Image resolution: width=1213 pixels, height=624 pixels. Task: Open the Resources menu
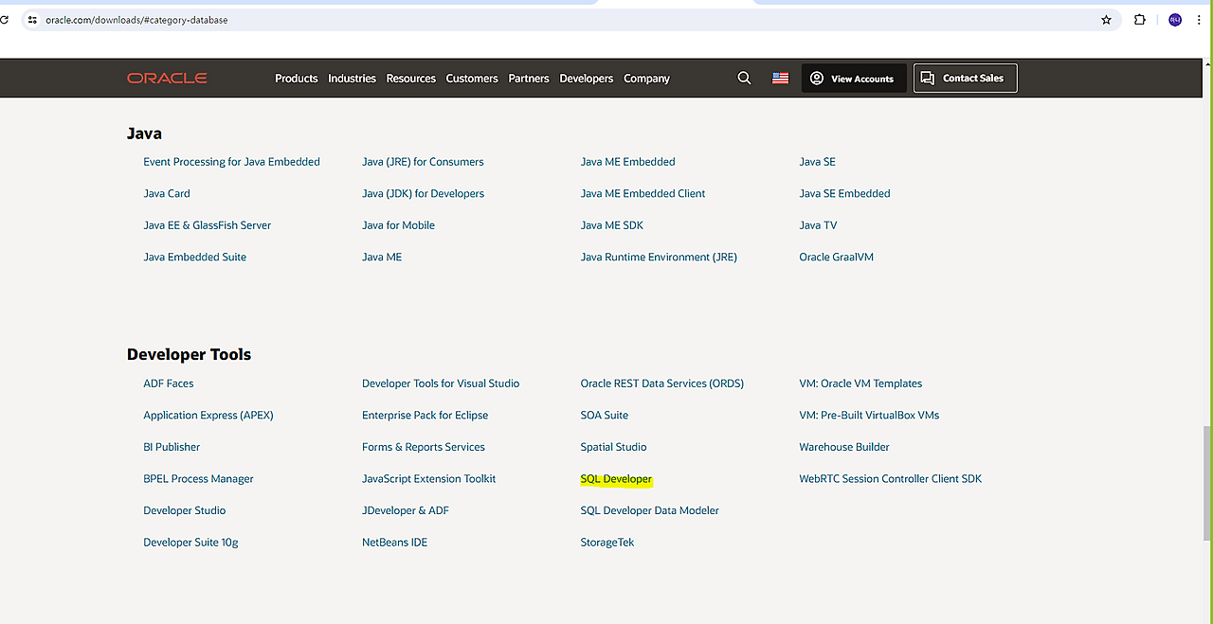pyautogui.click(x=411, y=79)
